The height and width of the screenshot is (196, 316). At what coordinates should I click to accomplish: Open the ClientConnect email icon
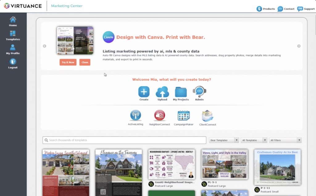coord(207,116)
